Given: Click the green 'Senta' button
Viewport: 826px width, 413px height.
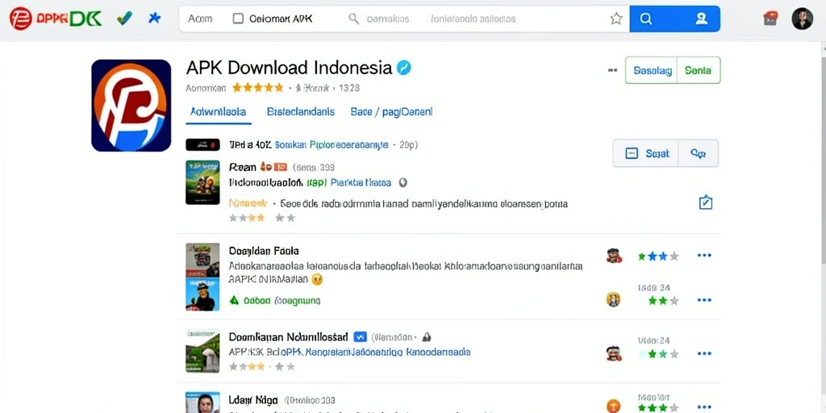Looking at the screenshot, I should click(x=699, y=70).
